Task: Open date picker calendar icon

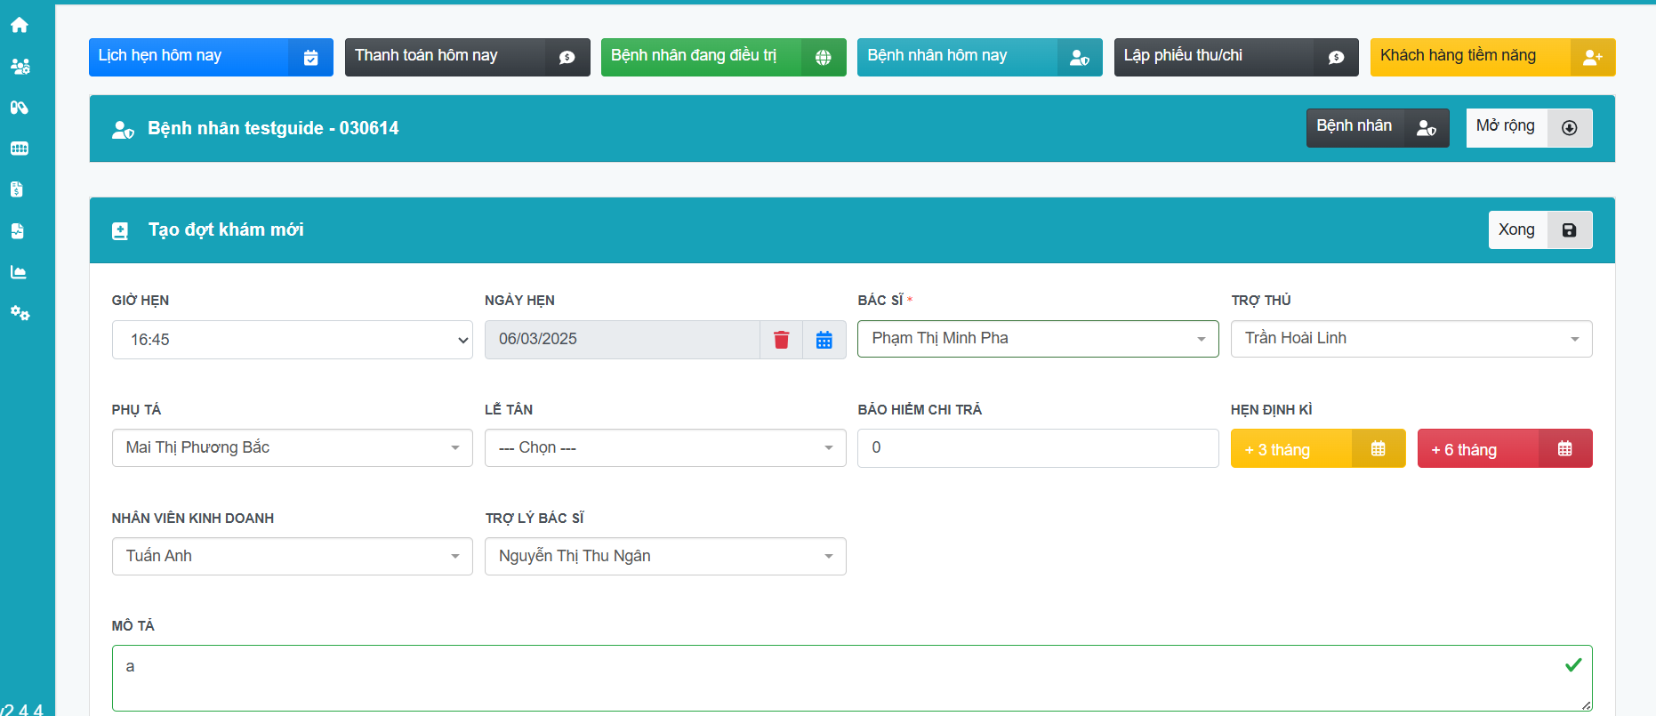Action: [x=824, y=340]
